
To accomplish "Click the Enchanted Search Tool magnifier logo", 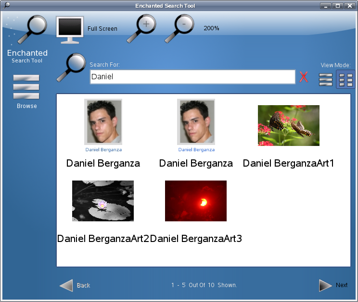I will click(x=32, y=30).
